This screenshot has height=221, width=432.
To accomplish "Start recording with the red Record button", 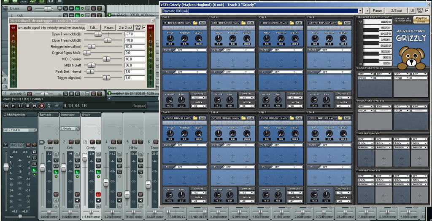I will (42, 106).
